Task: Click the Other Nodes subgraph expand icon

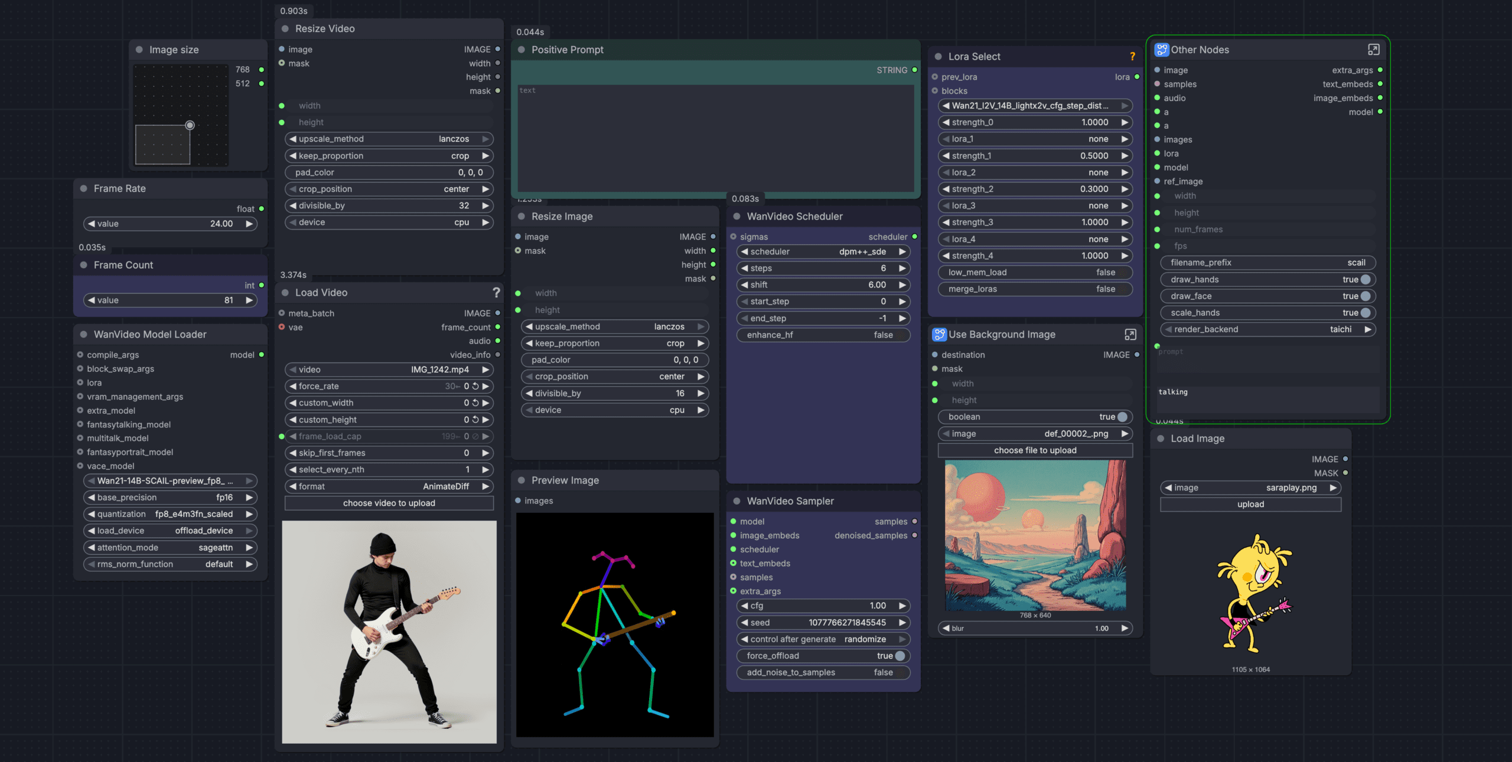Action: [x=1373, y=50]
